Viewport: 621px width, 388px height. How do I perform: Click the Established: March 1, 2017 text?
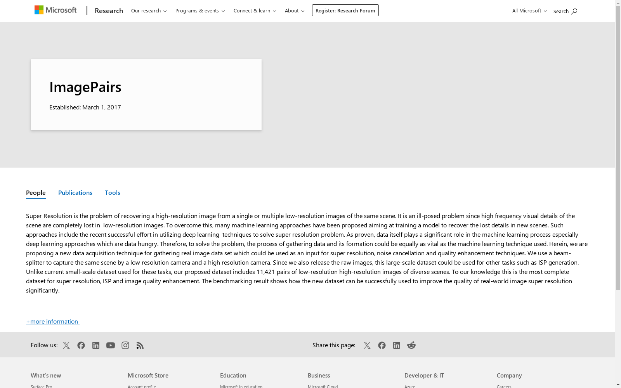(85, 107)
